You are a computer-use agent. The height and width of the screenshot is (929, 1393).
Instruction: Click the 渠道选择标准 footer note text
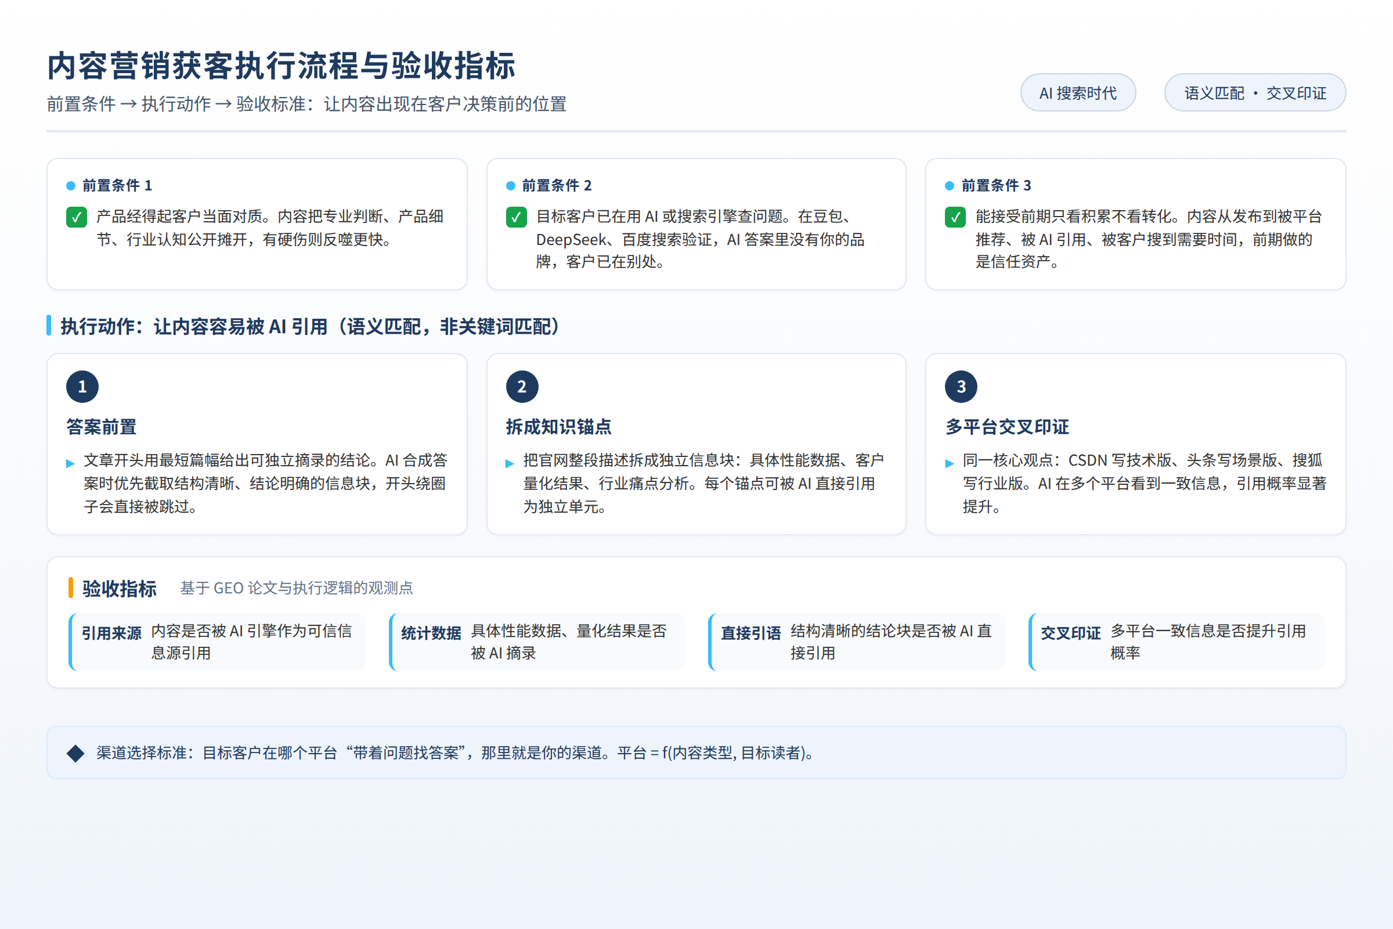[x=456, y=753]
